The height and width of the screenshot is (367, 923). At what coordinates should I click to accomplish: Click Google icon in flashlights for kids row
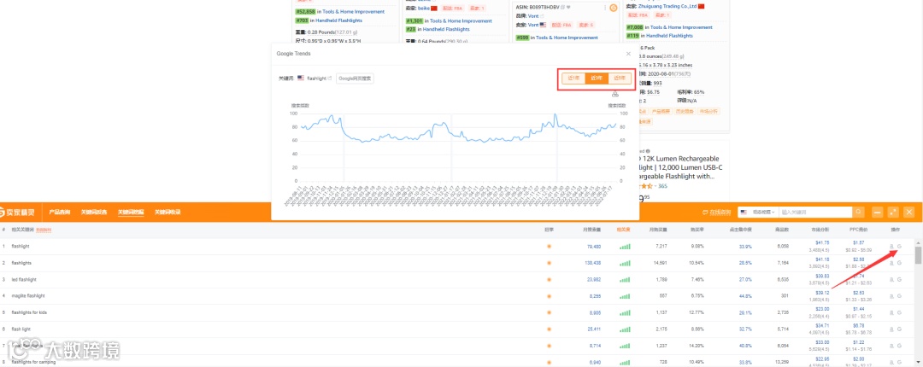[x=899, y=312]
